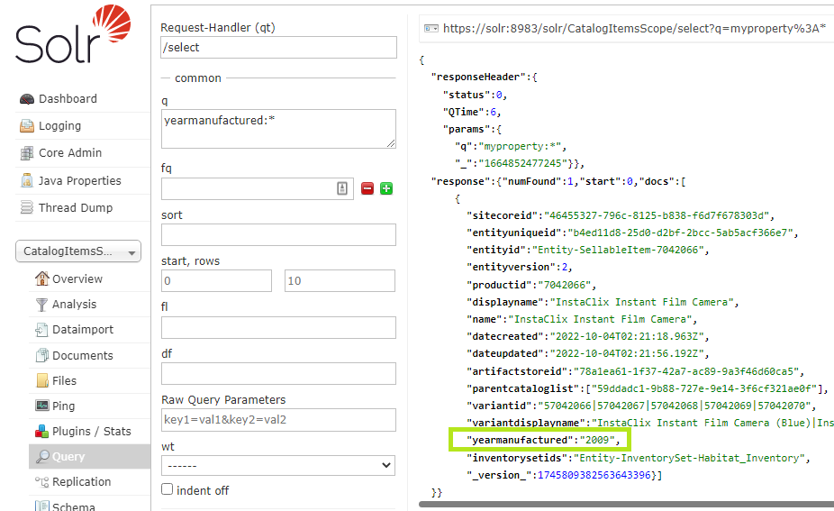Focus the q query text area
This screenshot has width=834, height=511.
pos(278,129)
